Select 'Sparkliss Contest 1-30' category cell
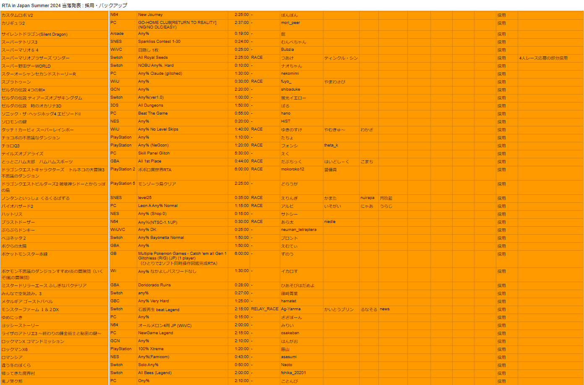 182,42
